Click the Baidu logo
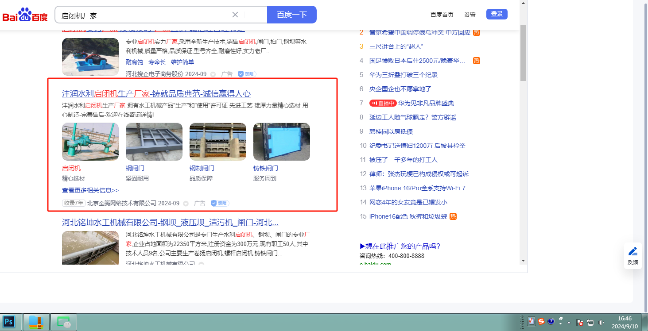Image resolution: width=648 pixels, height=331 pixels. [25, 15]
